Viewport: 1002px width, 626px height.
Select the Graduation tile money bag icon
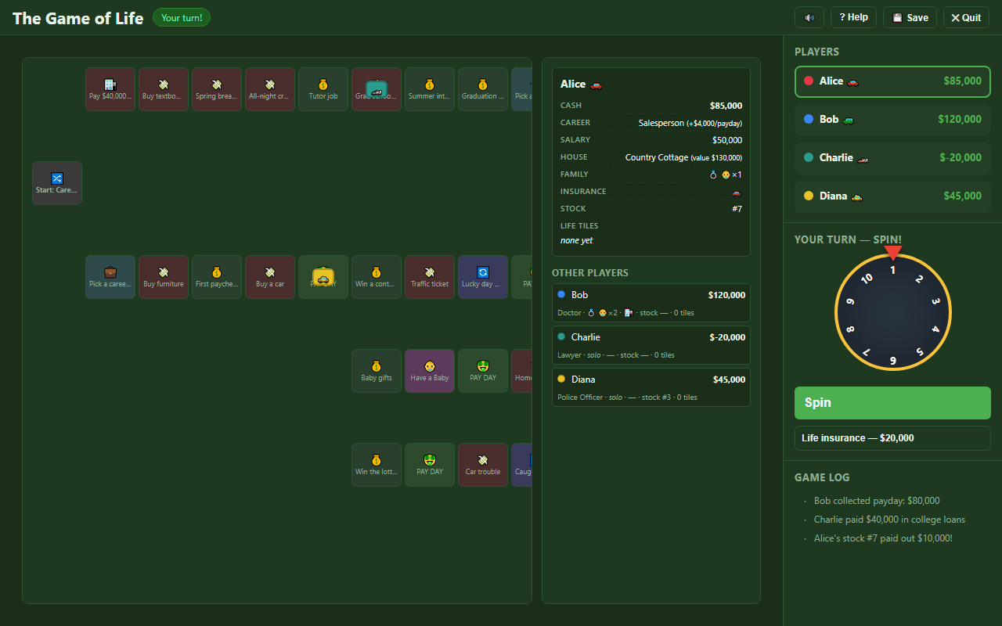click(x=483, y=85)
